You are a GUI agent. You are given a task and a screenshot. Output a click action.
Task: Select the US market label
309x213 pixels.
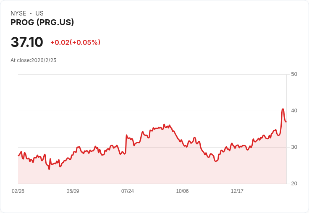[x=39, y=13]
